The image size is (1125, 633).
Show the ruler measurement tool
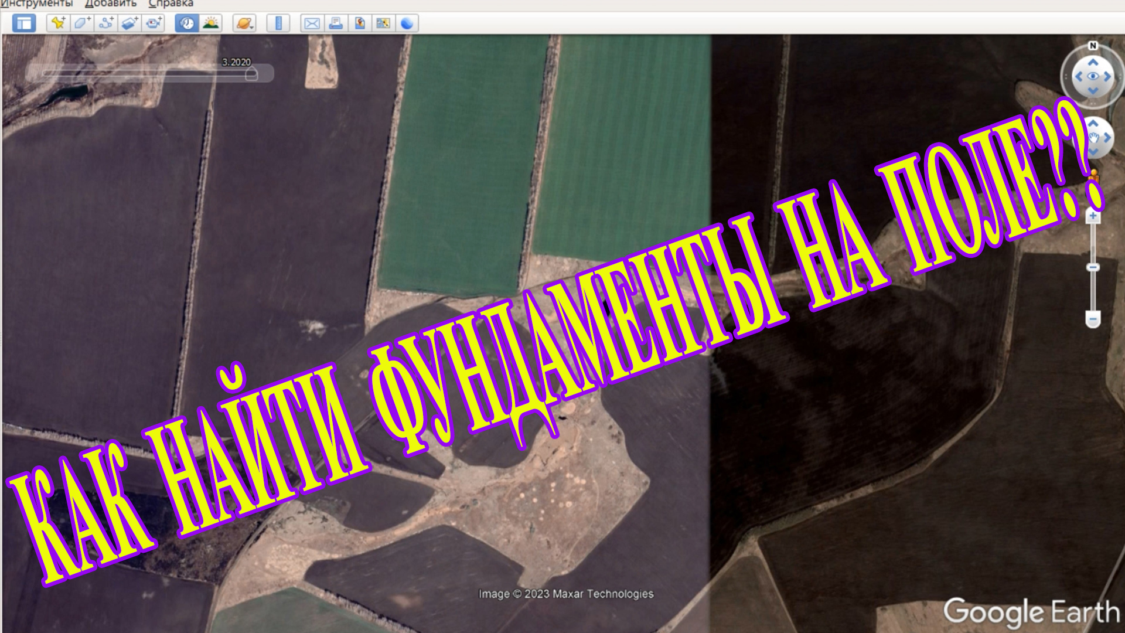278,23
